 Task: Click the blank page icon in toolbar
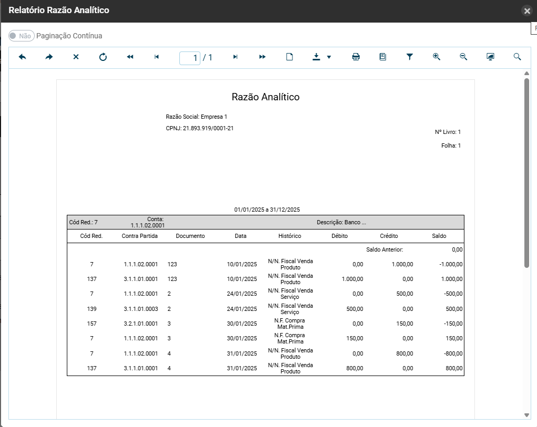[x=289, y=57]
